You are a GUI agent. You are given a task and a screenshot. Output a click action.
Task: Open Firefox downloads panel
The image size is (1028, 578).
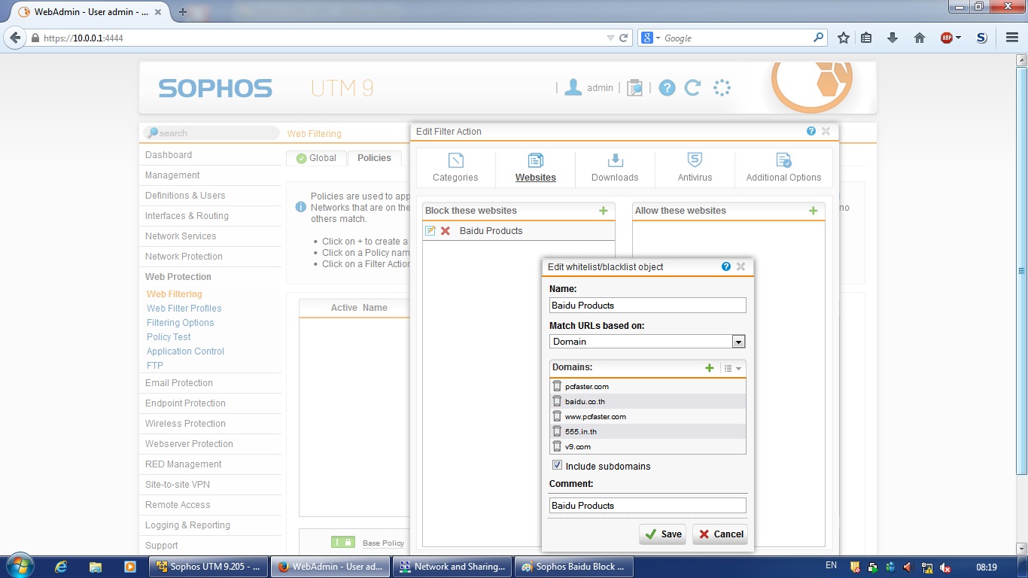[x=893, y=38]
